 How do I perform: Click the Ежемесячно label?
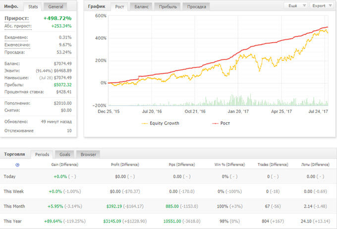click(x=17, y=45)
